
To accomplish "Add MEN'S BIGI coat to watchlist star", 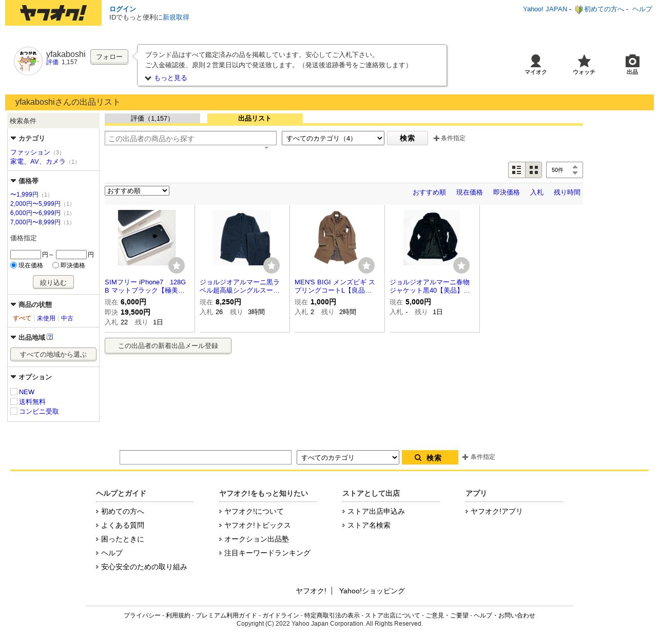I will pyautogui.click(x=366, y=265).
